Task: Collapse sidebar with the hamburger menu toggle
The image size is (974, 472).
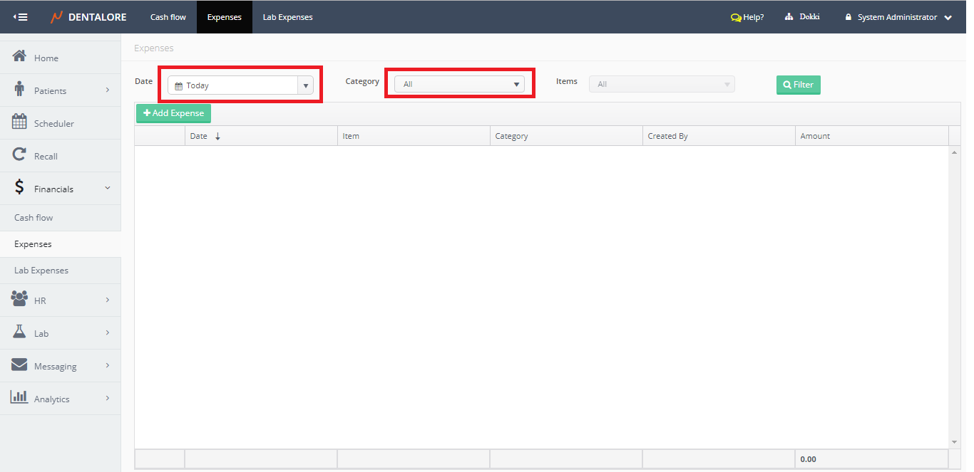Action: (x=21, y=17)
